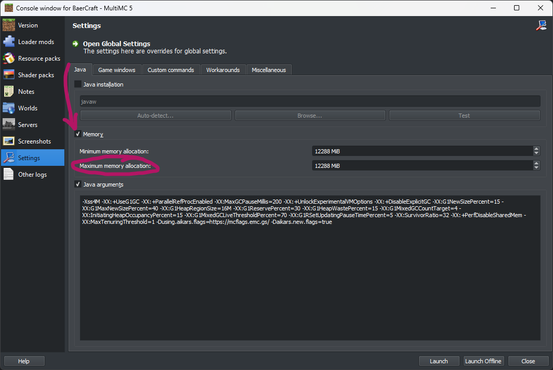Show the Servers page

[32, 124]
